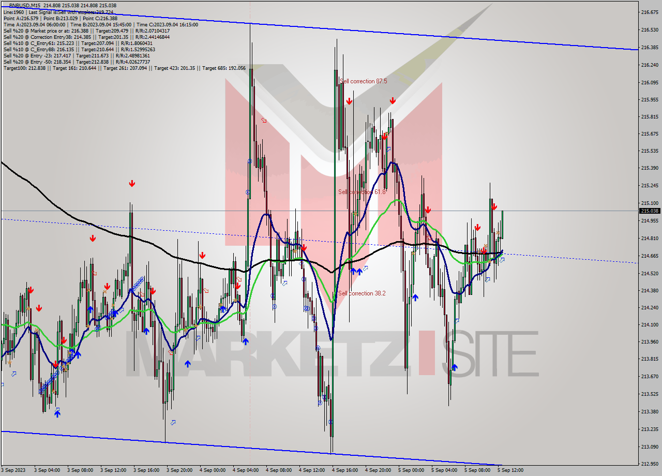Click the BNBUSD,M15 symbol title
Viewport: 662px width, 476px height.
24,6
